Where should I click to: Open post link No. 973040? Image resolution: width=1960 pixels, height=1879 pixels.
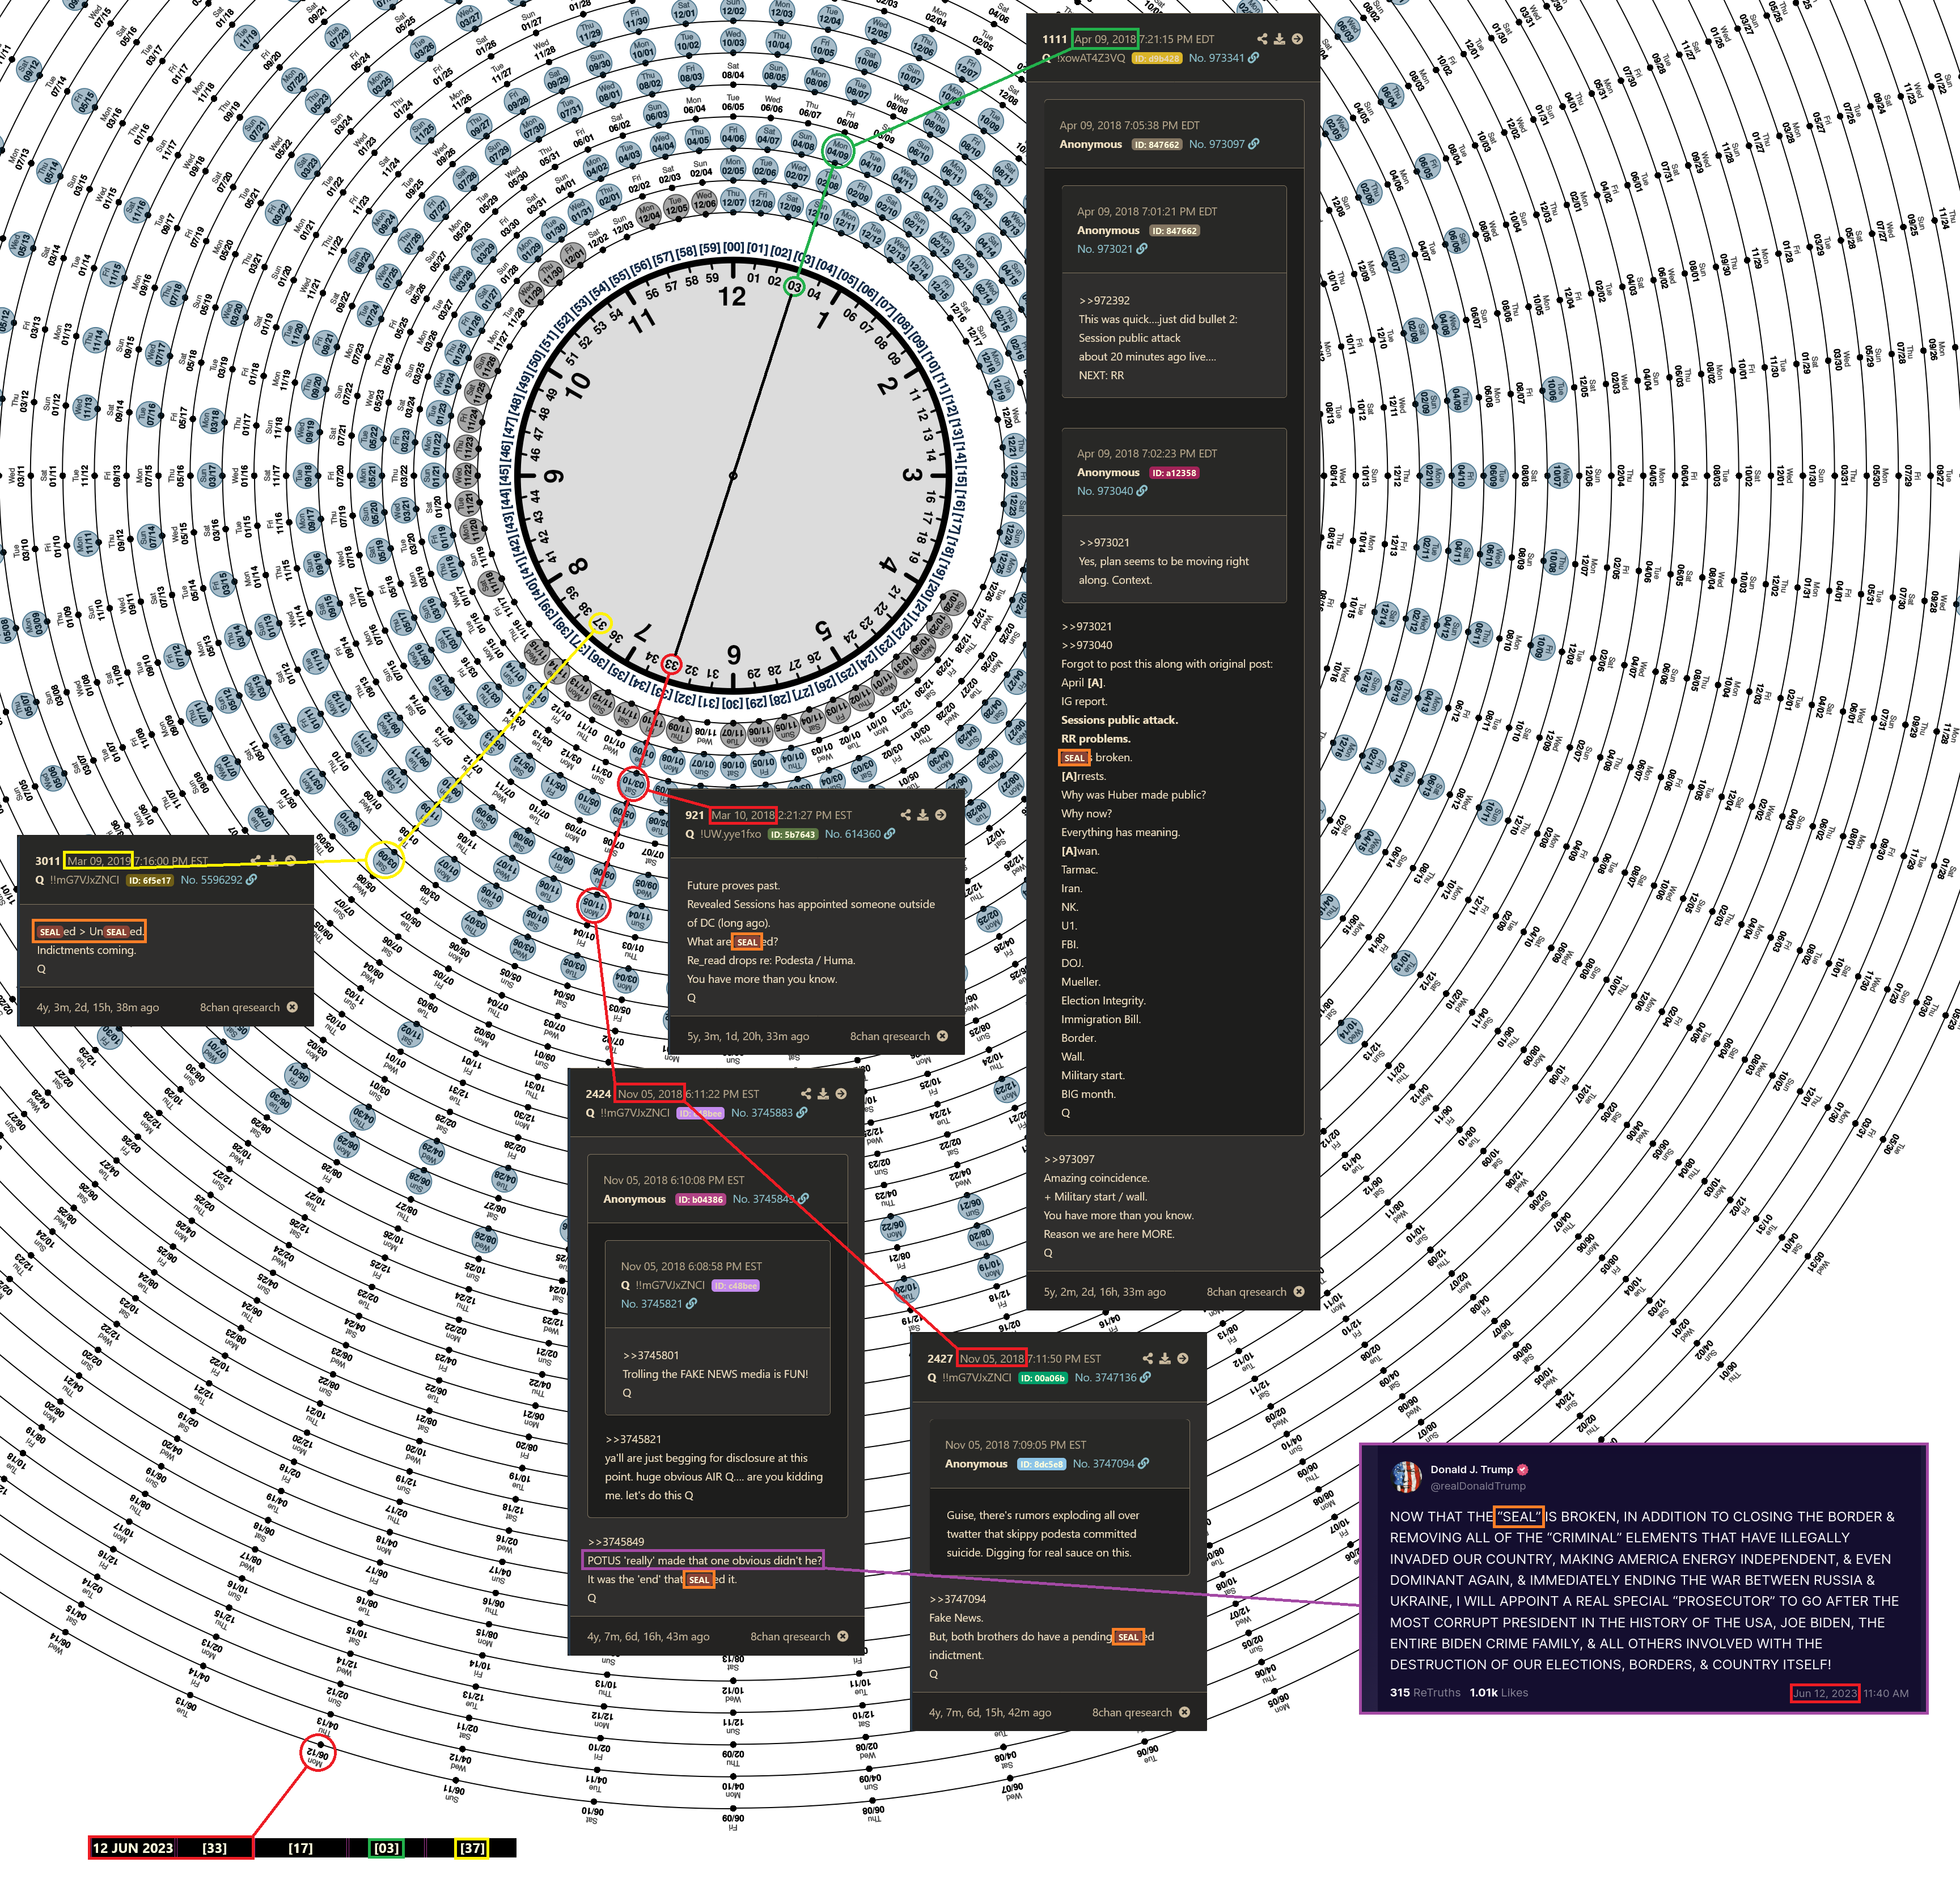click(x=1105, y=491)
